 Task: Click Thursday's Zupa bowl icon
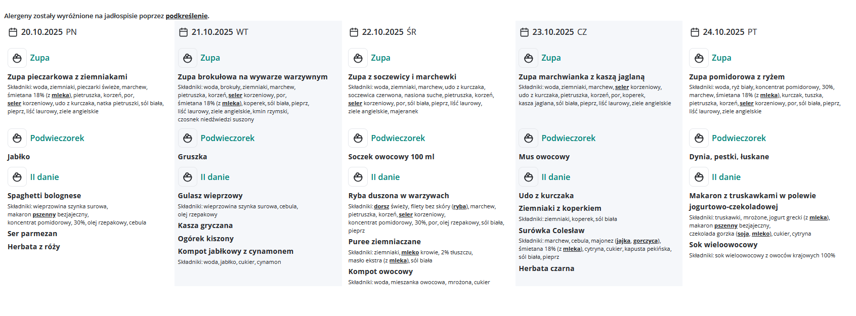(529, 58)
